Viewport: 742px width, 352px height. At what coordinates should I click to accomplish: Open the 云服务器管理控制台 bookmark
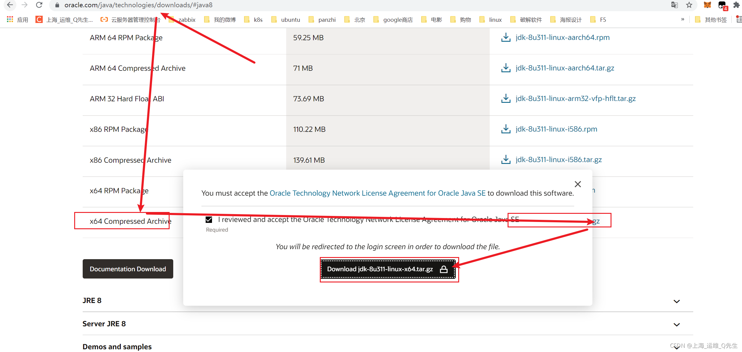131,20
